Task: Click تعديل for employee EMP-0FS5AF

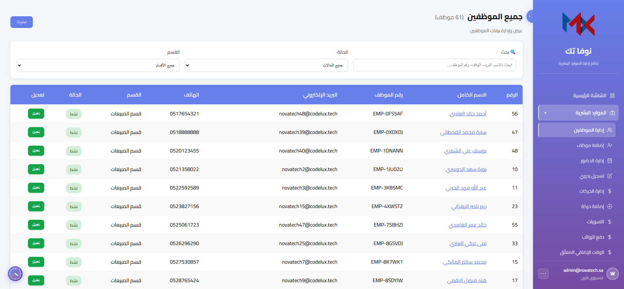Action: click(x=36, y=113)
